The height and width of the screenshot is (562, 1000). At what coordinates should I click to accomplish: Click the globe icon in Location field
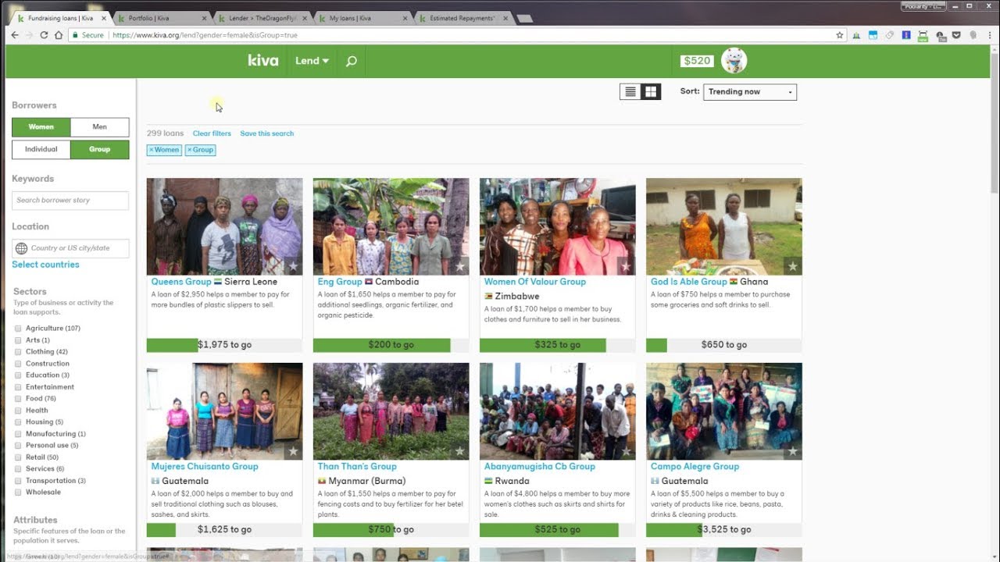(x=21, y=248)
